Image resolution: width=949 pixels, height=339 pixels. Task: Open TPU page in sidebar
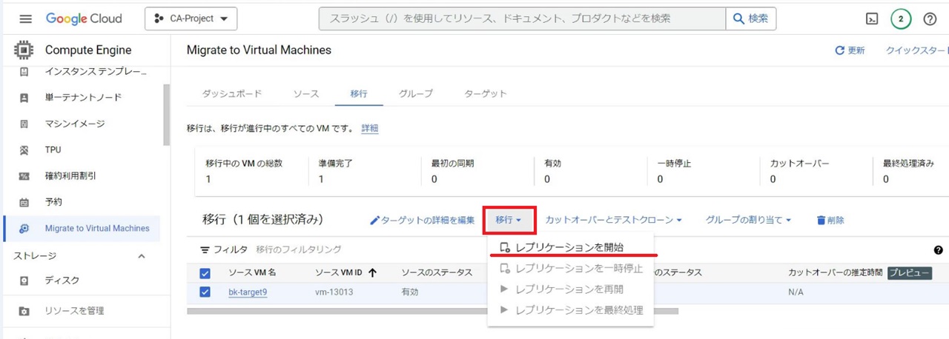(x=53, y=150)
